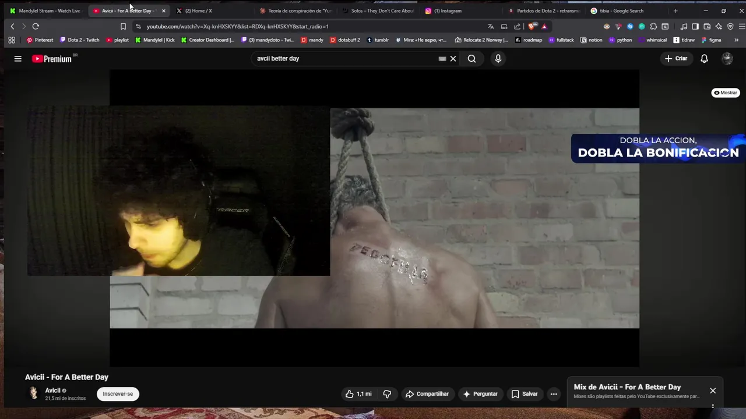This screenshot has width=746, height=419.
Task: Click the Salvar save button
Action: (x=525, y=394)
